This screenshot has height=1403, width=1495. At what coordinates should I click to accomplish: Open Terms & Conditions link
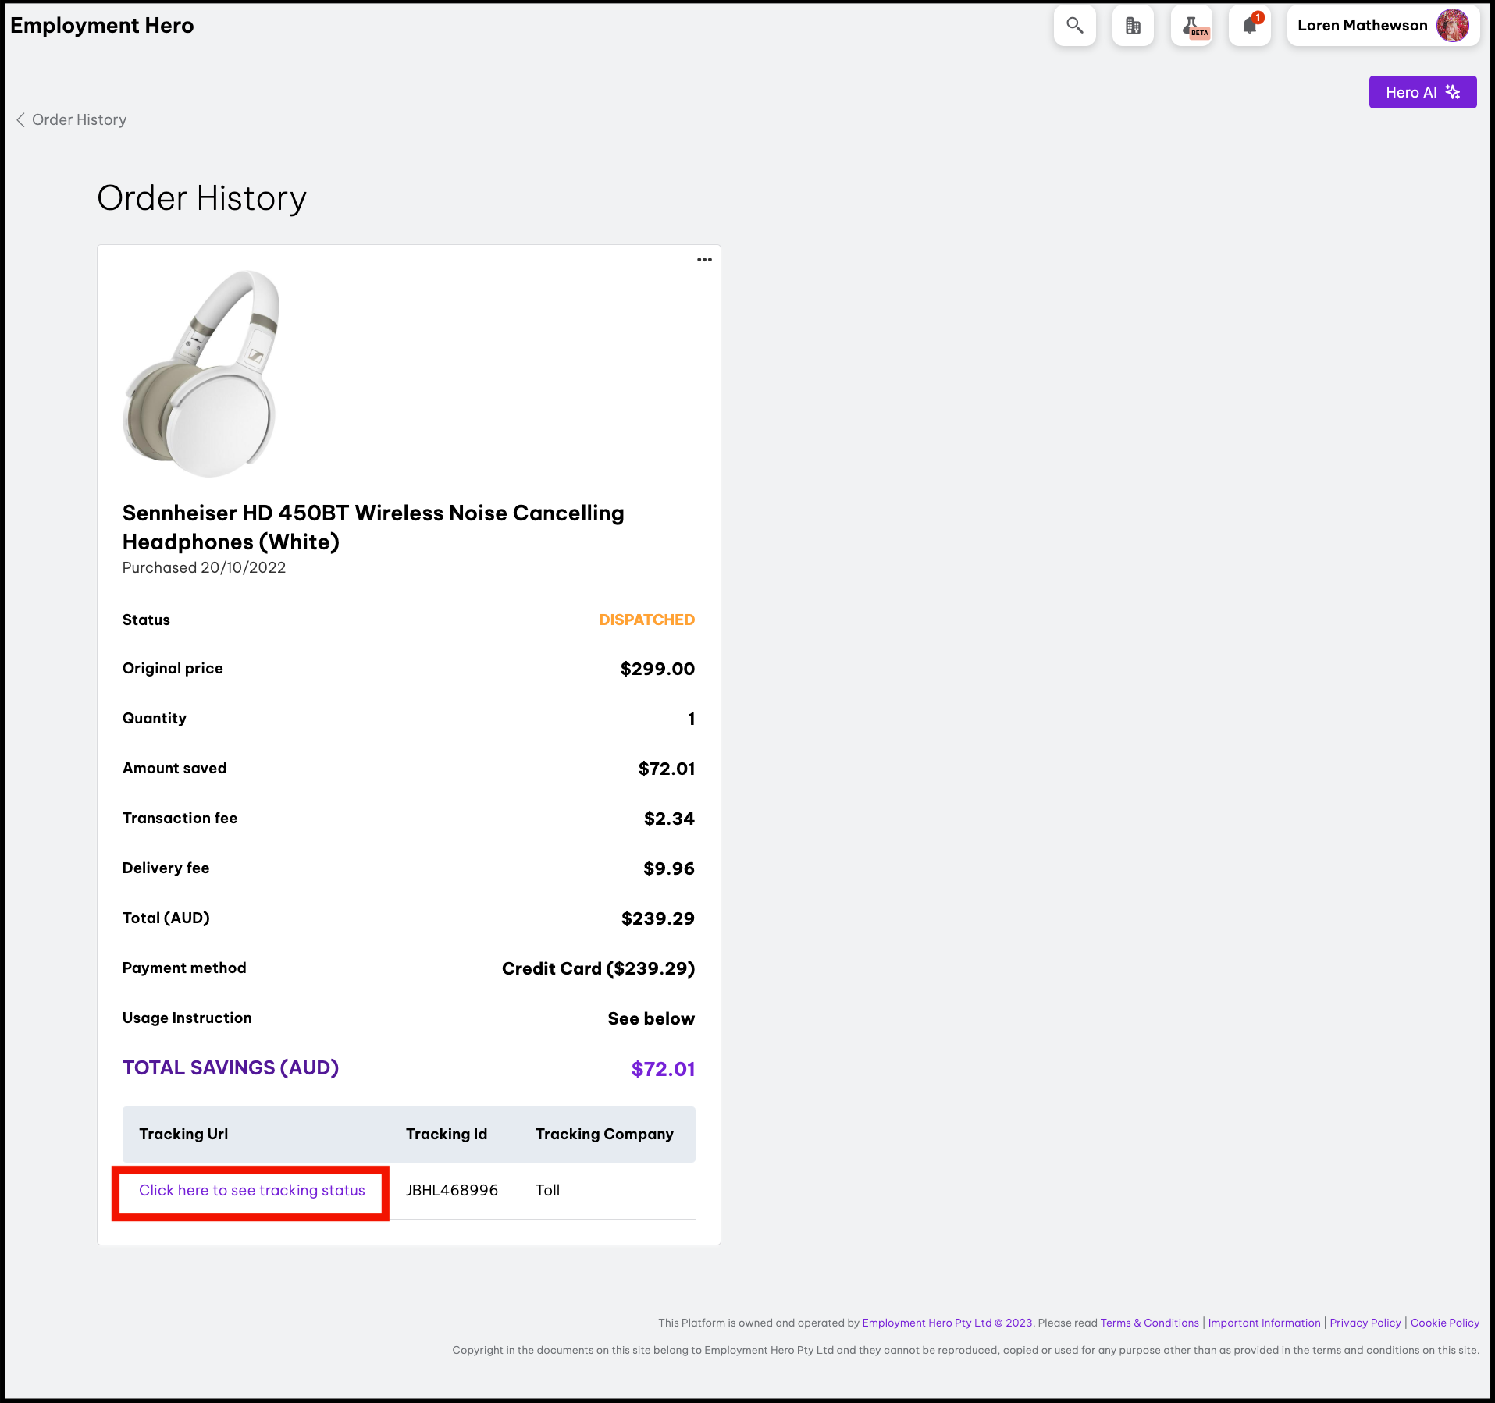click(x=1149, y=1323)
